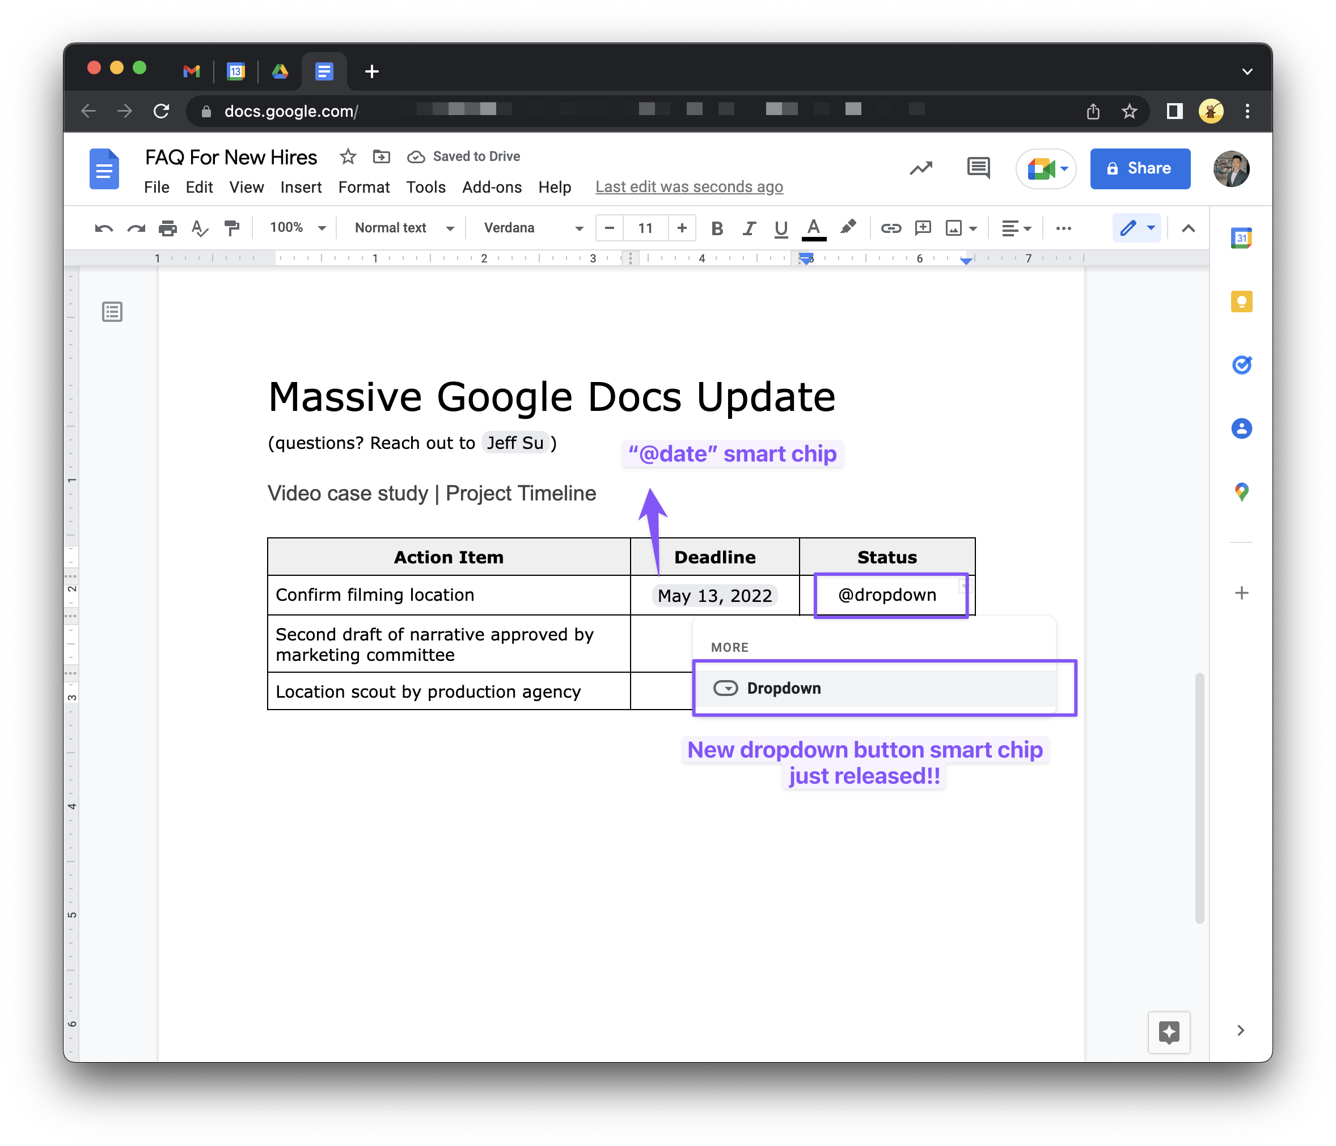Click the May 13, 2022 date chip
Viewport: 1336px width, 1146px height.
714,596
